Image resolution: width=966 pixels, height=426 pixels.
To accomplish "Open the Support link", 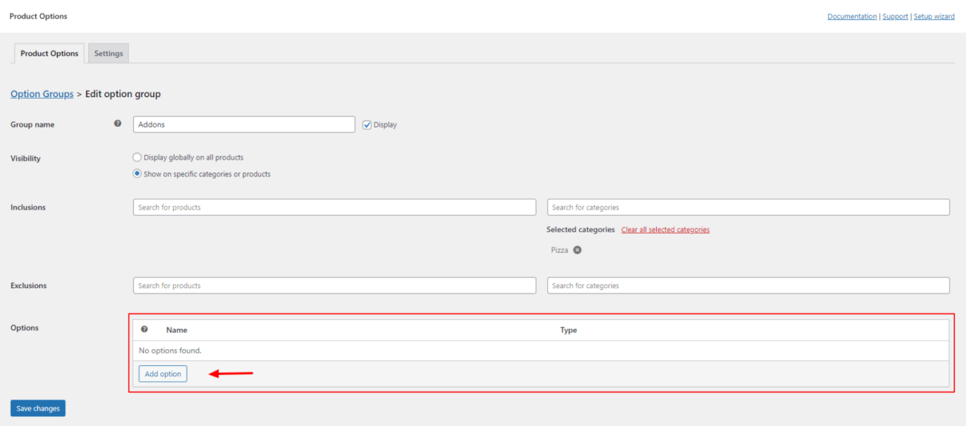I will click(895, 16).
